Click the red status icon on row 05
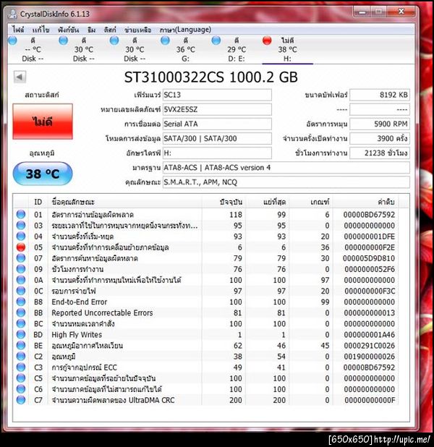The height and width of the screenshot is (447, 434). click(x=21, y=247)
